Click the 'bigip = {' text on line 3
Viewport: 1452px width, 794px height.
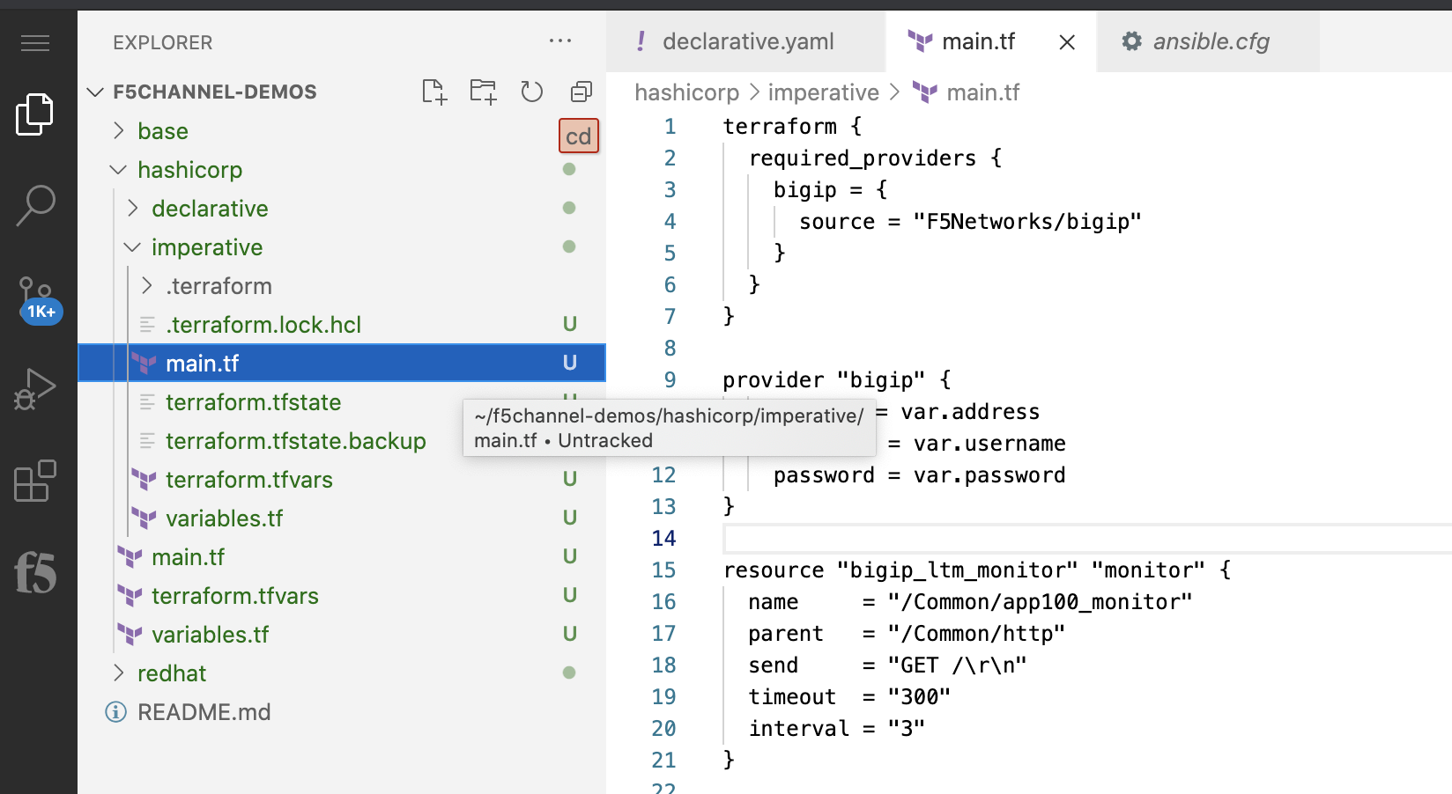click(830, 190)
